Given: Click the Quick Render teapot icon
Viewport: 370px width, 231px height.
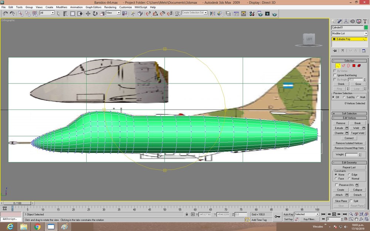Looking at the screenshot, I should point(275,13).
